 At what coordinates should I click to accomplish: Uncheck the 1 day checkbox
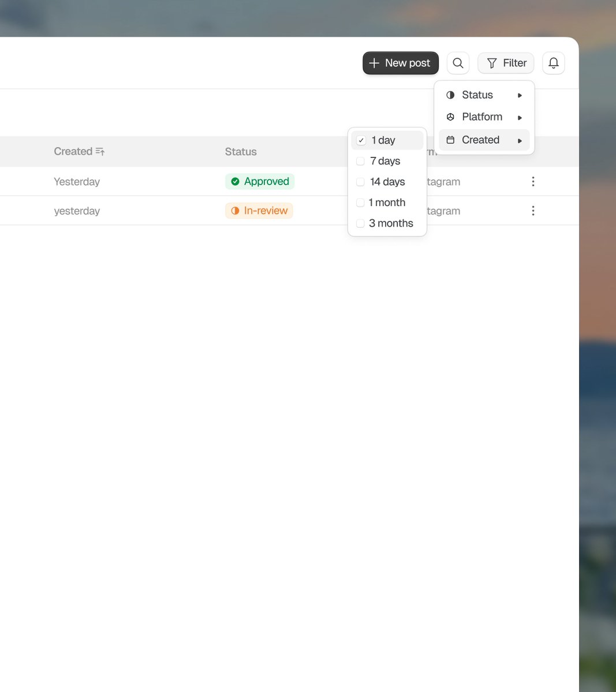361,140
